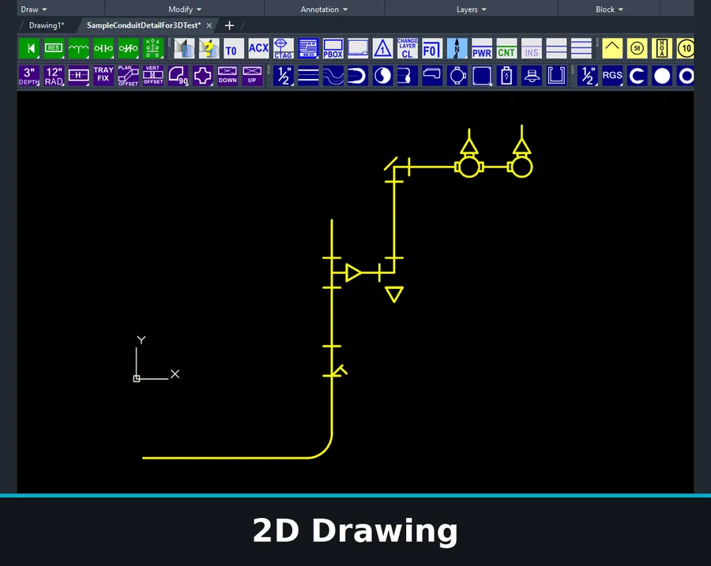This screenshot has height=566, width=711.
Task: Expand the Modify panel dropdown
Action: pyautogui.click(x=185, y=9)
